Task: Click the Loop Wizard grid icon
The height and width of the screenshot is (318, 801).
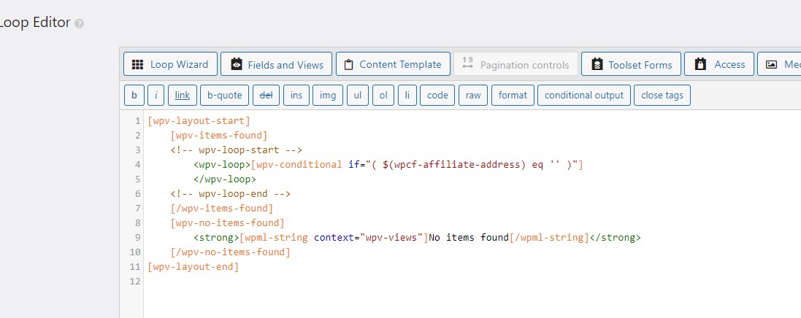Action: coord(137,64)
